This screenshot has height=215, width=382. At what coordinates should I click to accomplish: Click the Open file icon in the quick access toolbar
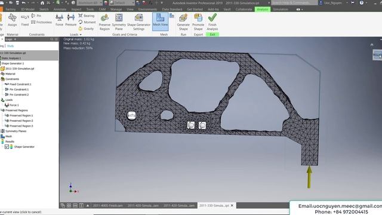(x=11, y=3)
